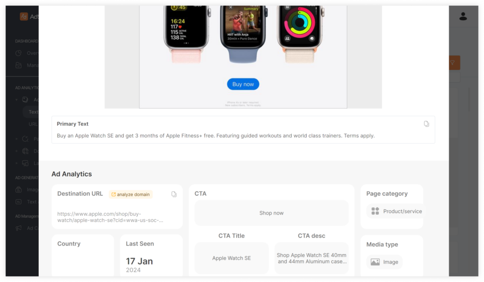Click the analyze domain badge

pyautogui.click(x=130, y=194)
